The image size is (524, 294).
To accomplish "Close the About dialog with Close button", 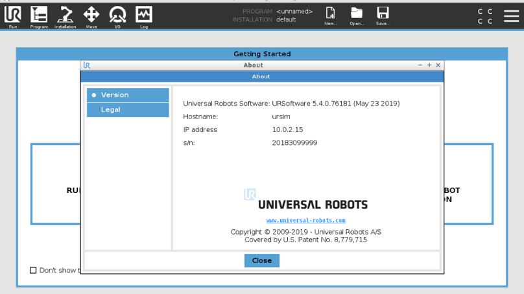I will point(261,260).
